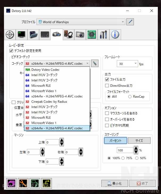Click the yellow export icon at bottom
Screen dimensions: 161x194
[x=47, y=183]
